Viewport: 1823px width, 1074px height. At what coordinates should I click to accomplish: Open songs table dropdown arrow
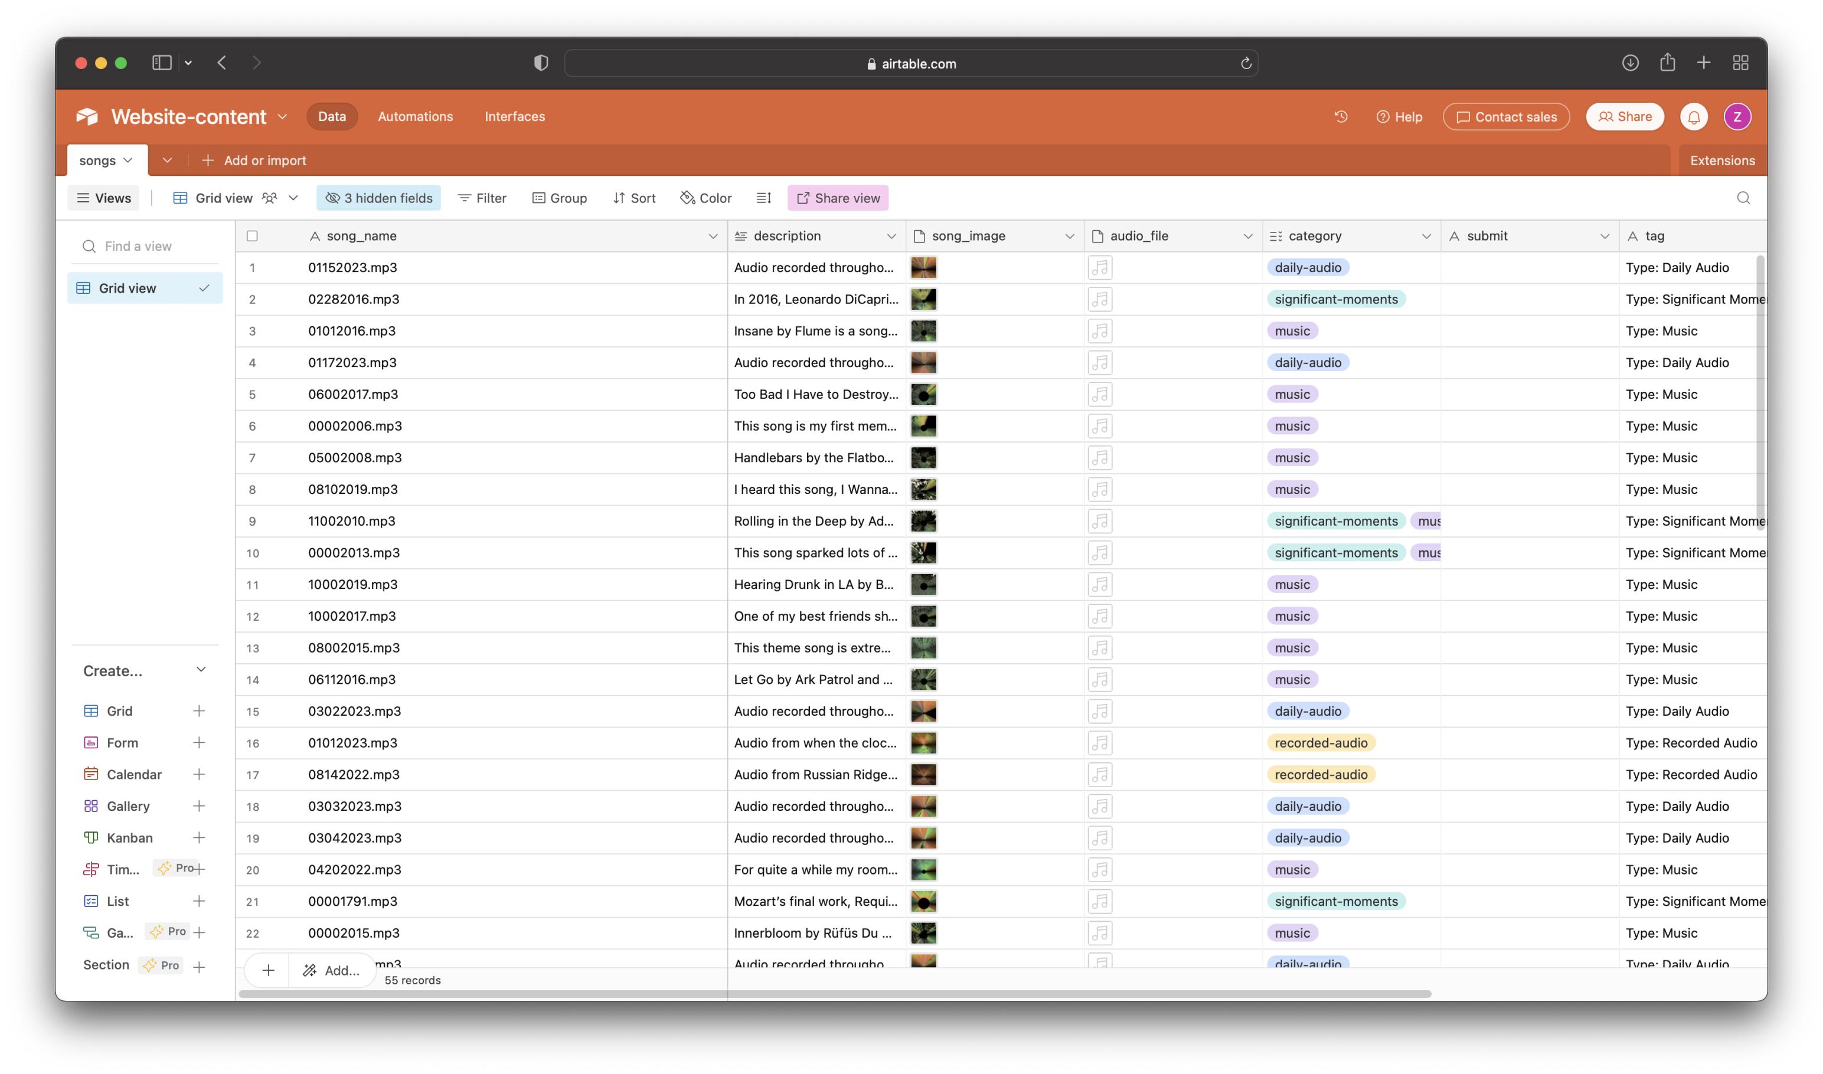click(x=128, y=161)
